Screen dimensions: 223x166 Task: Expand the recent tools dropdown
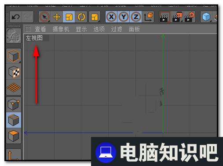point(95,17)
